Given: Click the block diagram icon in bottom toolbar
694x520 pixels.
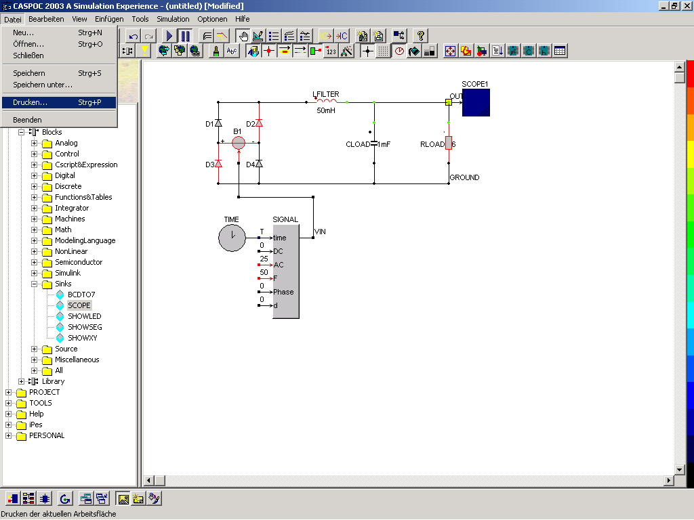Looking at the screenshot, I should [13, 499].
